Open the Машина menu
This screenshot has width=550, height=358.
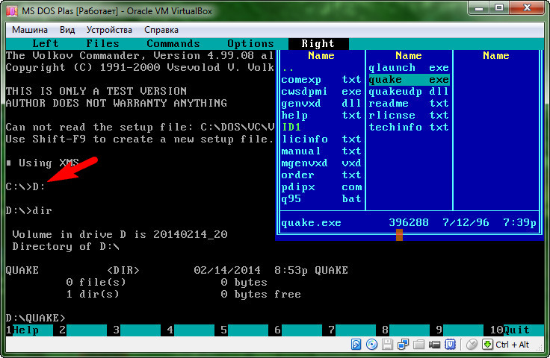30,30
